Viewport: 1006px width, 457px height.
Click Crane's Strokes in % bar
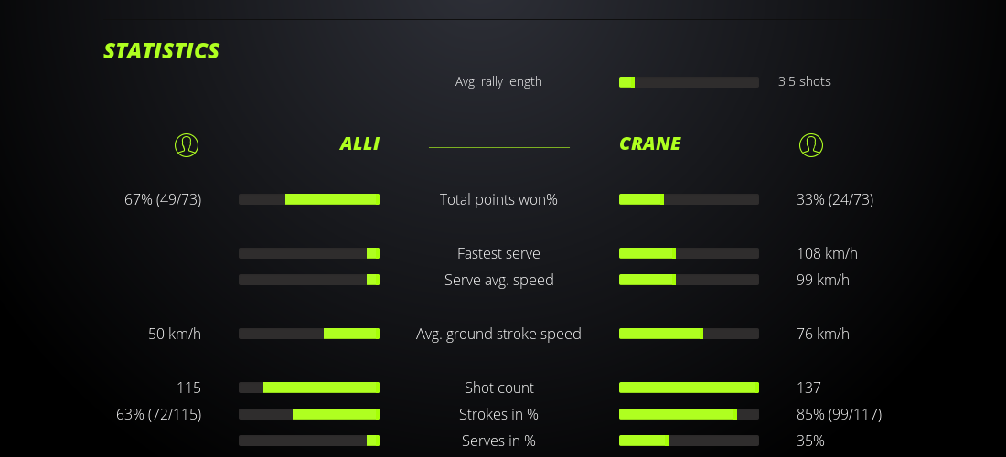(689, 414)
